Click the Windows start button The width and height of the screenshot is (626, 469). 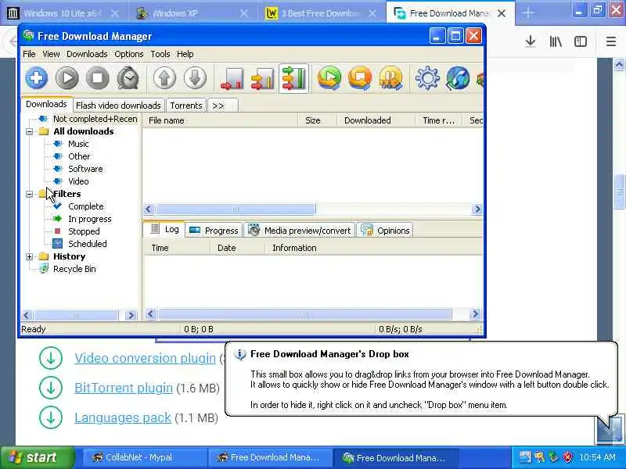(37, 457)
